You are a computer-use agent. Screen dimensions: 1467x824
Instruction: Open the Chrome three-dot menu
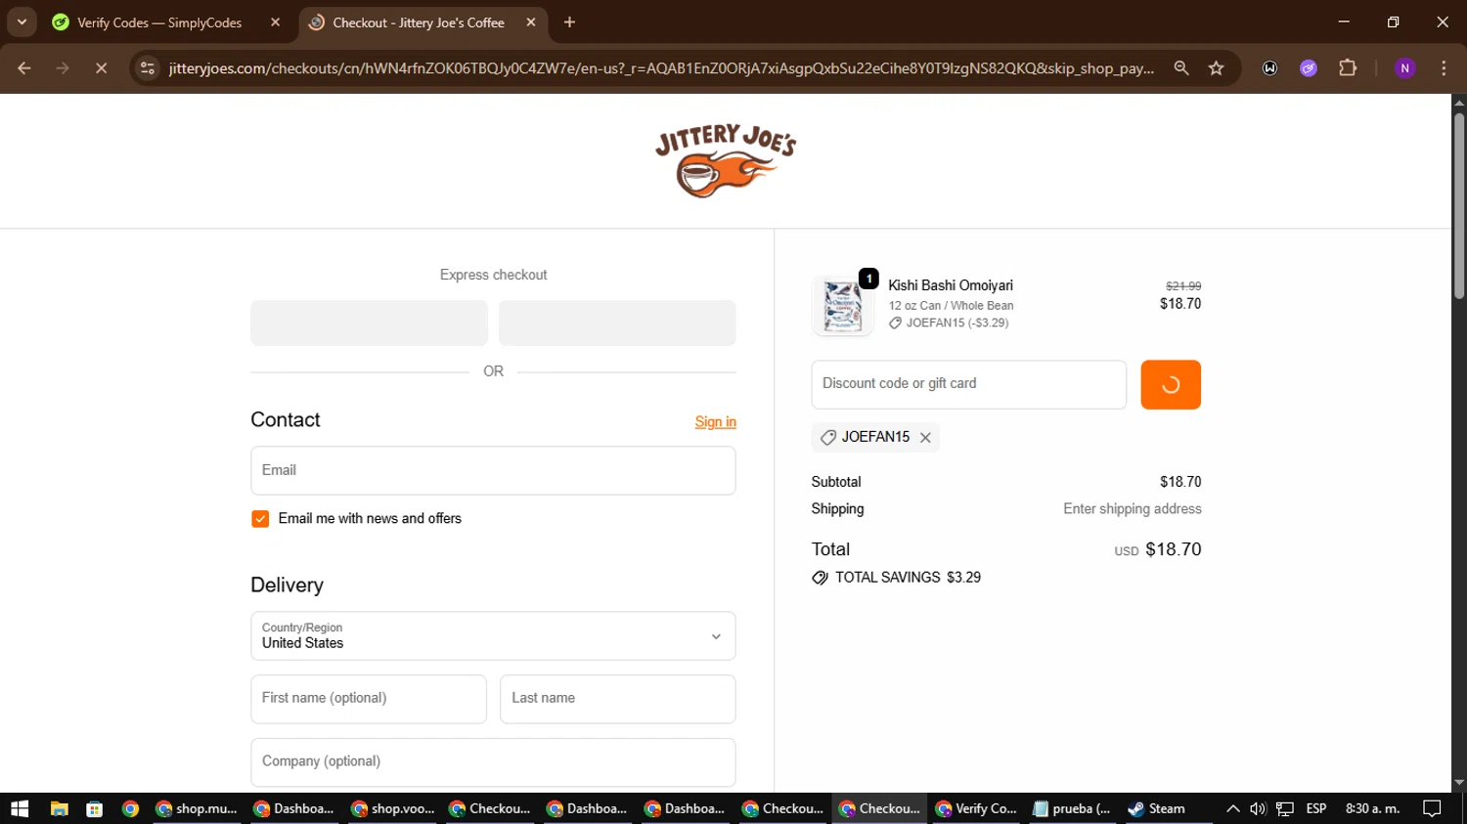pyautogui.click(x=1444, y=68)
